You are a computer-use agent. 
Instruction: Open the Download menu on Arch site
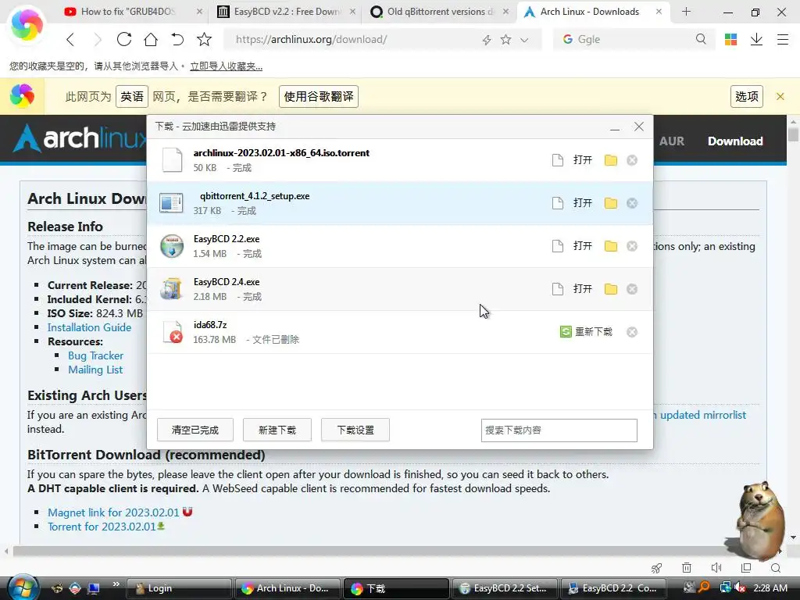pos(734,141)
